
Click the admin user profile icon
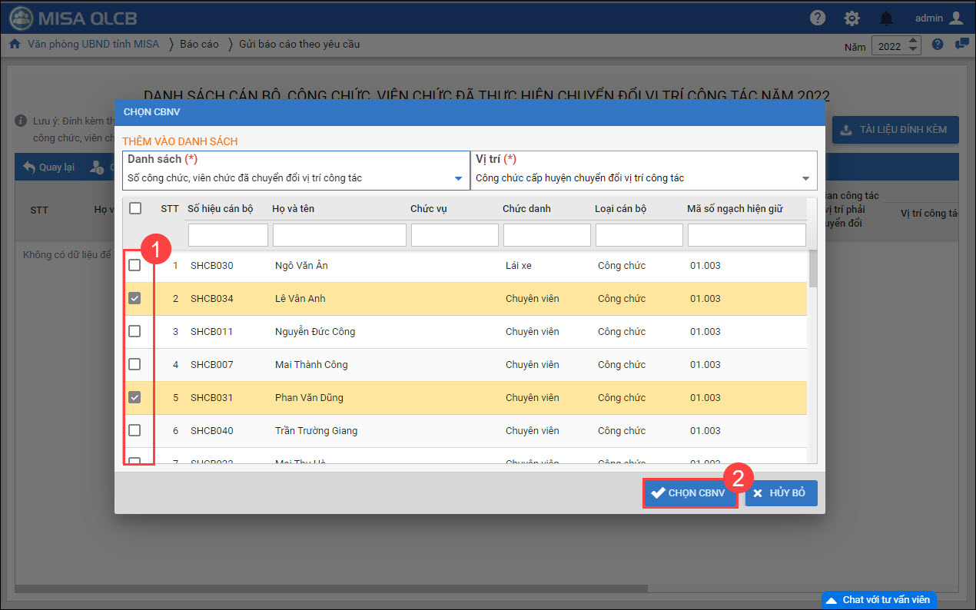click(x=955, y=18)
